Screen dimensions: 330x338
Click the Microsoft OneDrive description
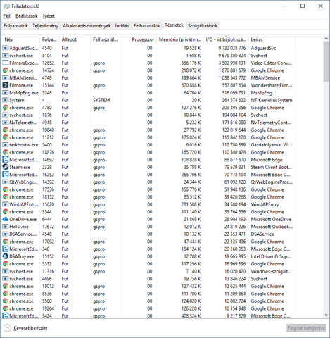tap(271, 219)
